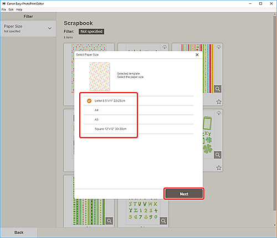
Task: Download icon on multicolor striped template
Action: 219,47
